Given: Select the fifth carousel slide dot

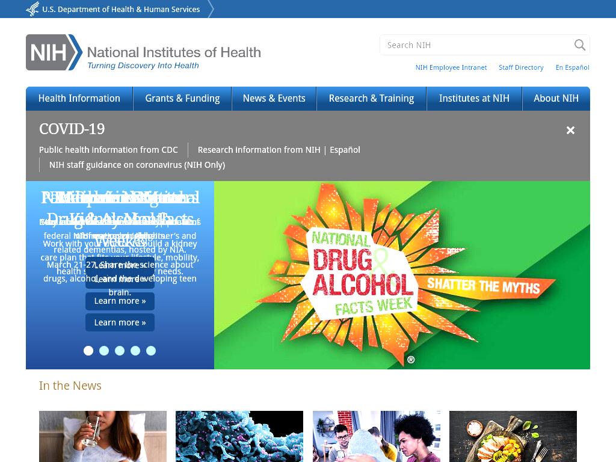Looking at the screenshot, I should click(x=151, y=351).
